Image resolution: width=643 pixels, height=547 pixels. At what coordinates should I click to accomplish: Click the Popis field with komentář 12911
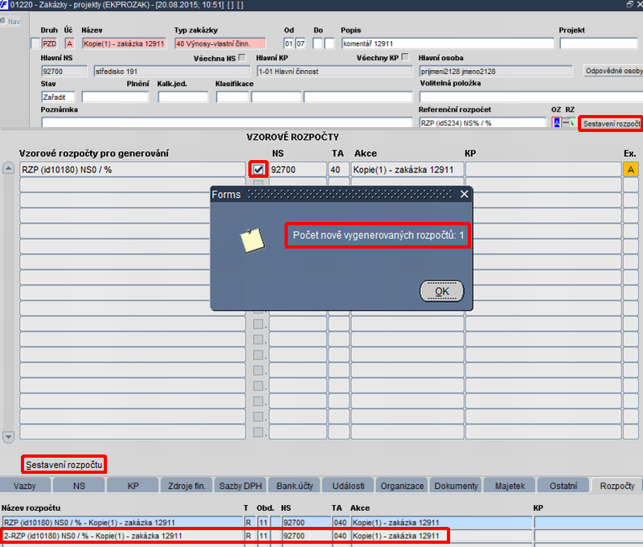click(x=448, y=43)
